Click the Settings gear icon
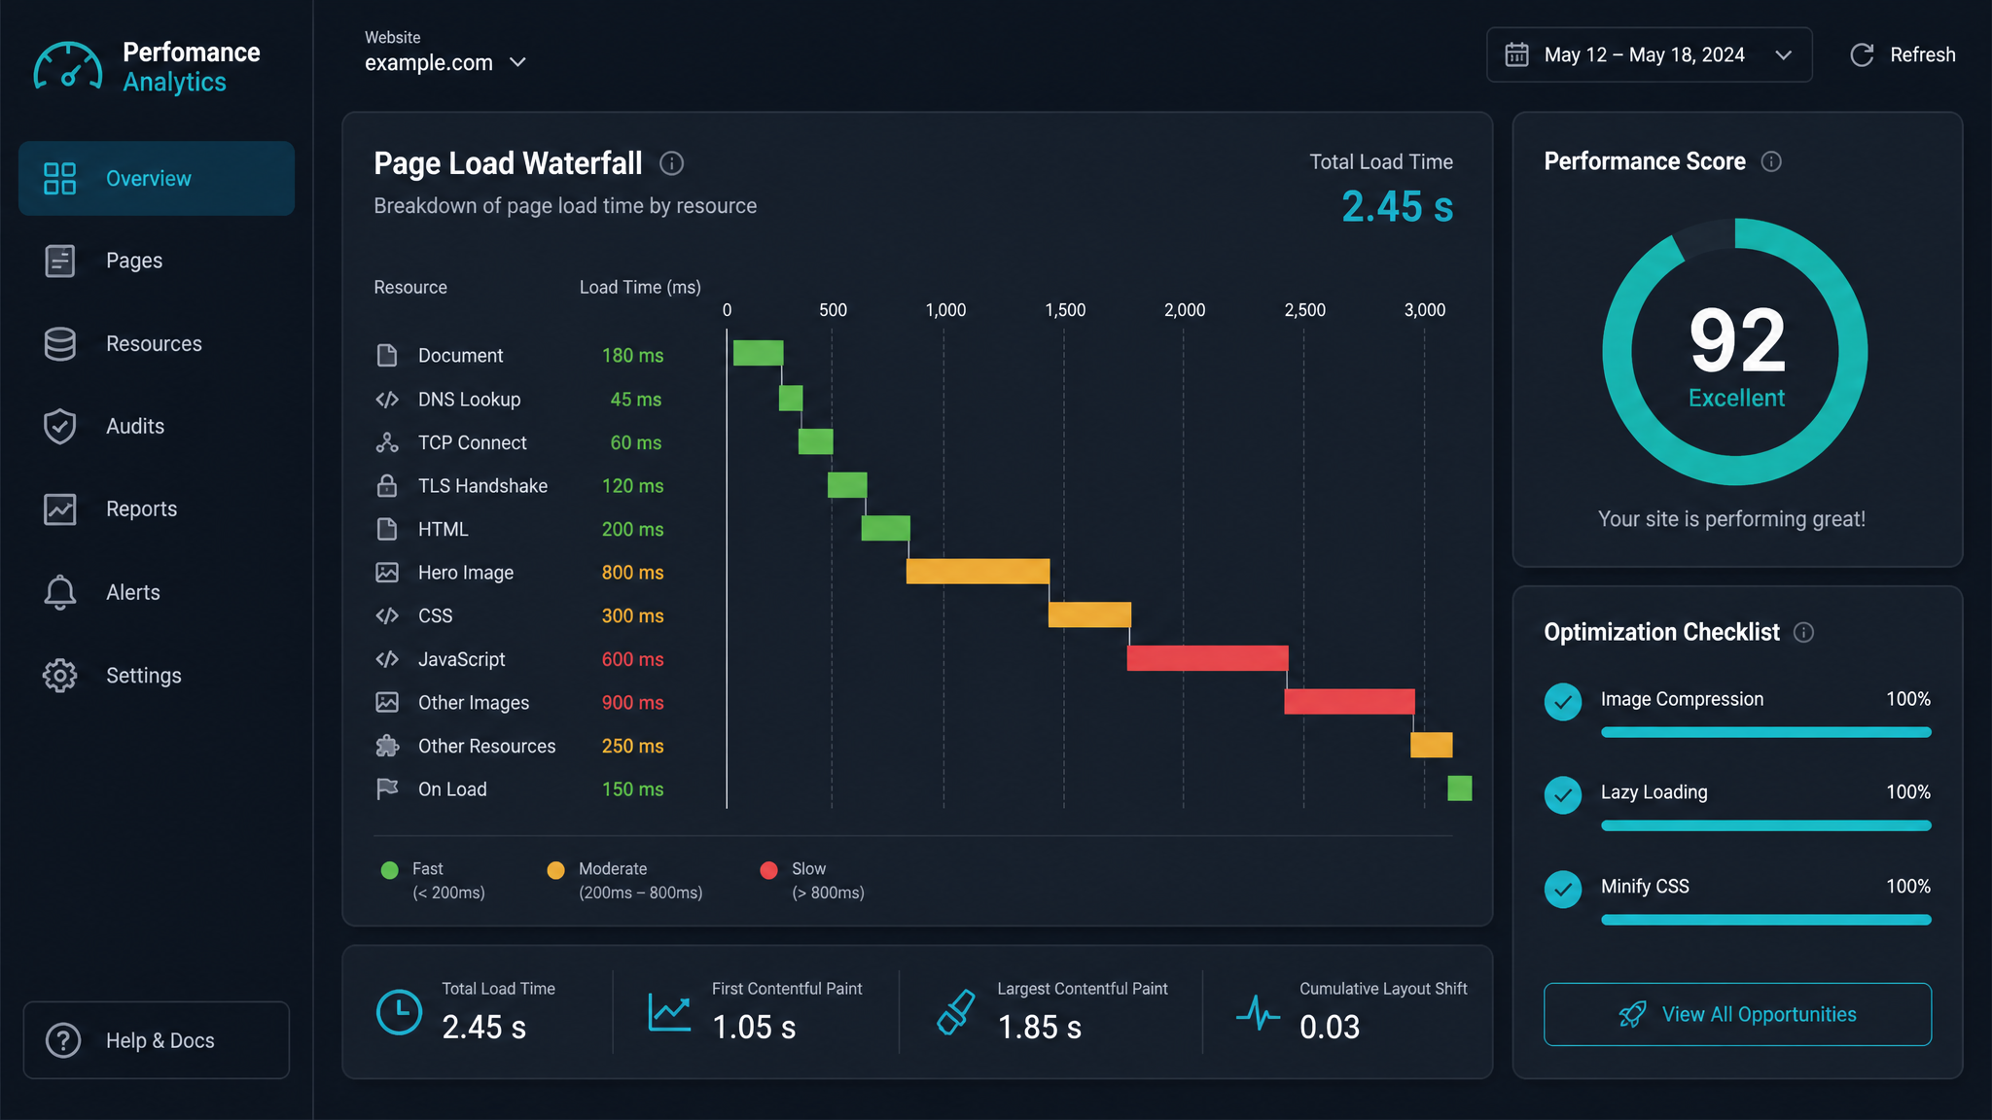 coord(59,676)
